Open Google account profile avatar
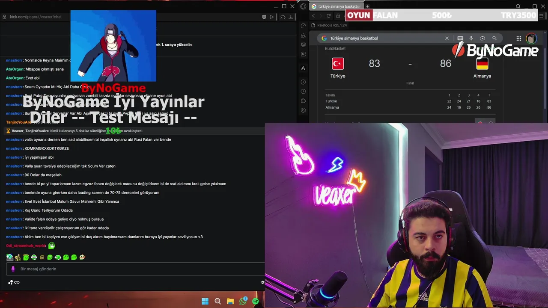This screenshot has width=548, height=308. [531, 38]
